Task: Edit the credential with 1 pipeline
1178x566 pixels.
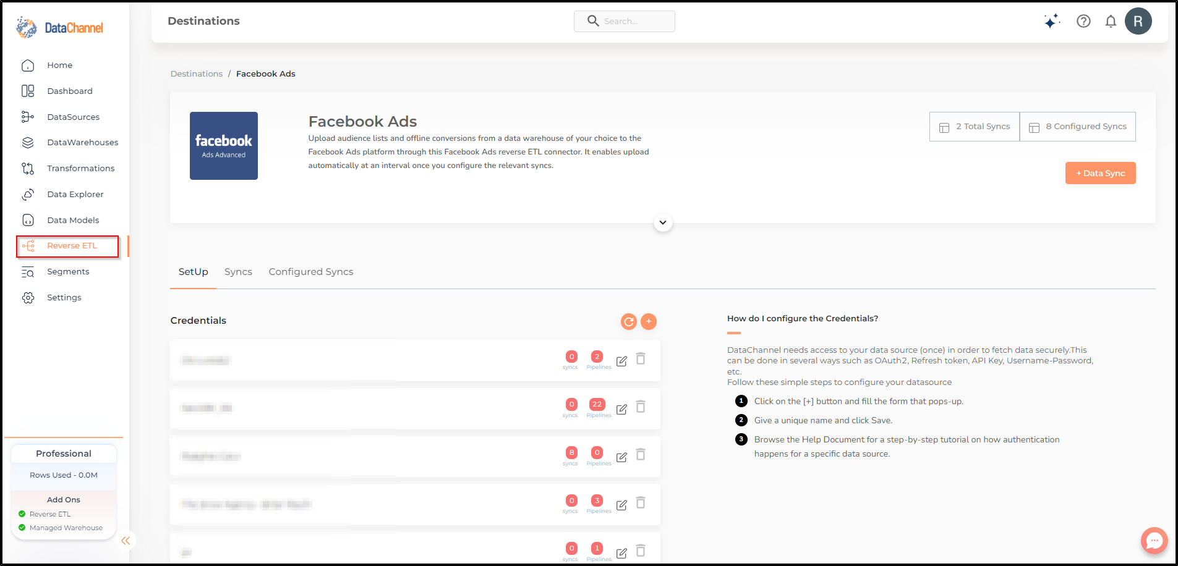Action: click(621, 553)
